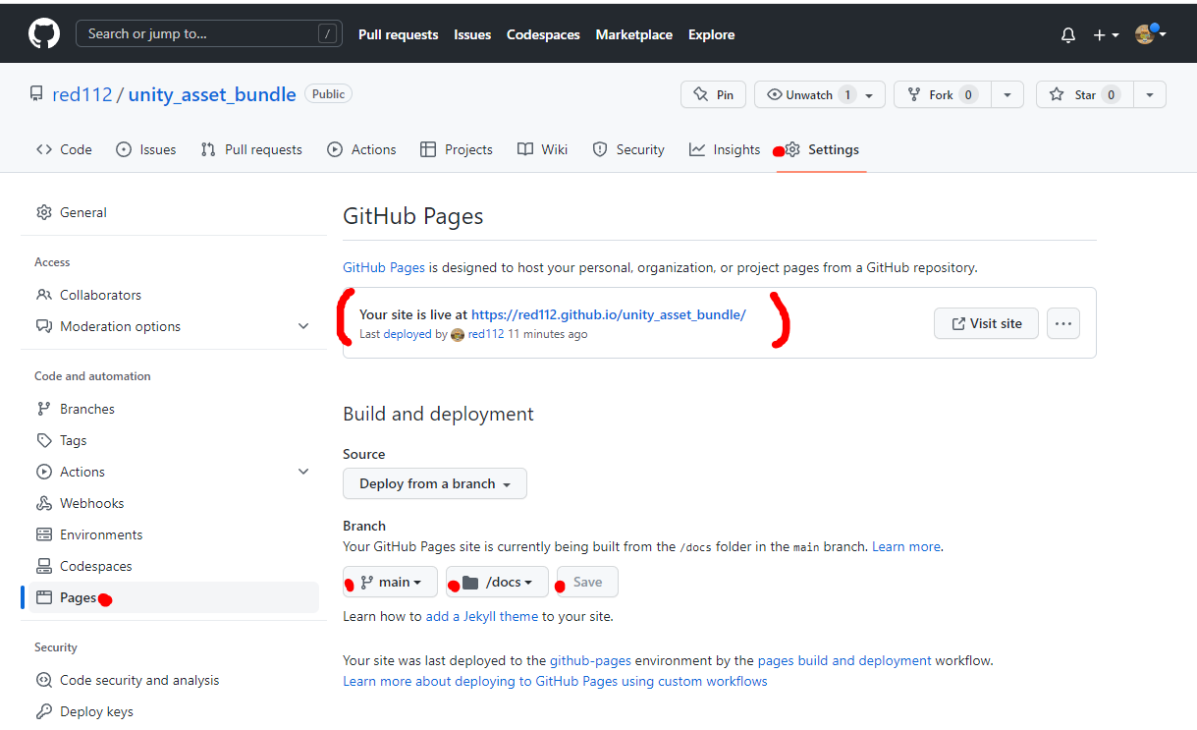Open Marketplace in top navigation

point(634,34)
